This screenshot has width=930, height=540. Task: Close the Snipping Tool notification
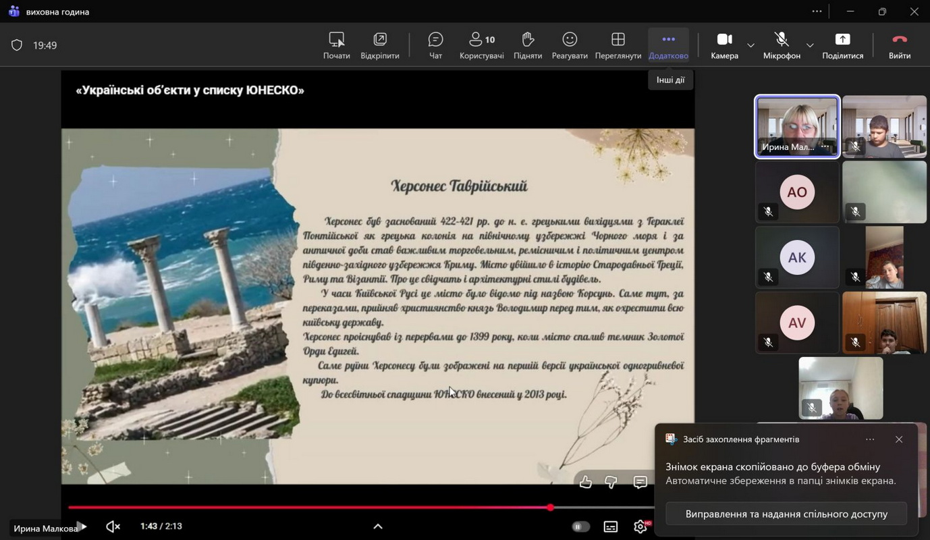coord(899,439)
